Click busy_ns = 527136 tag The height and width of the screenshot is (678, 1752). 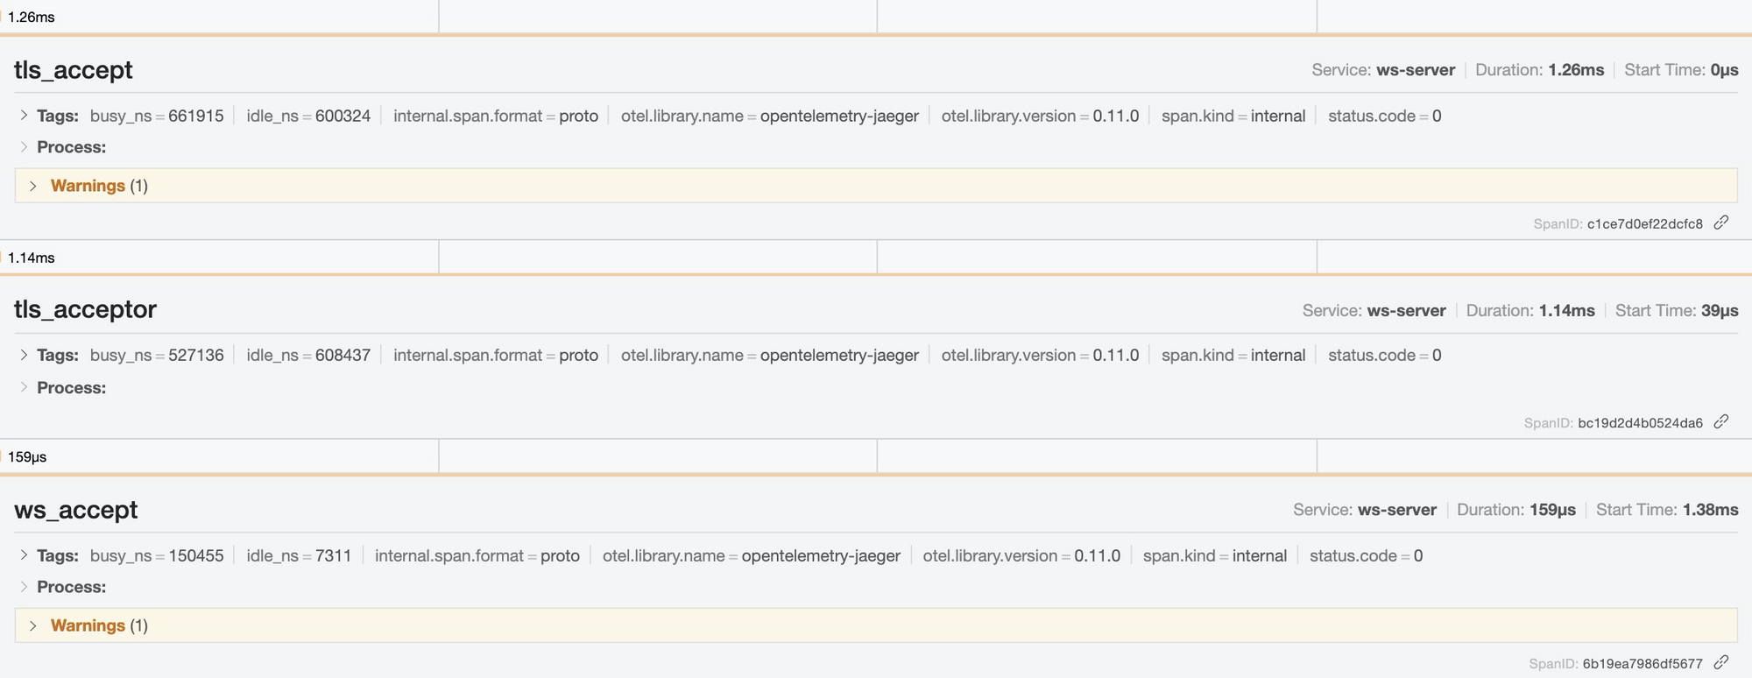point(157,355)
